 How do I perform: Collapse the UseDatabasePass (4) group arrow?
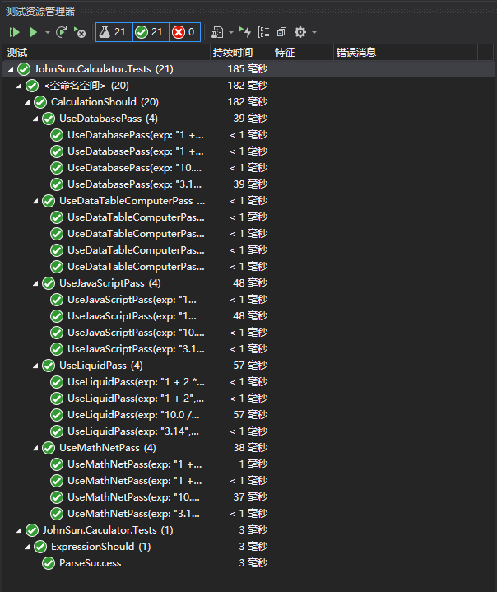(x=35, y=119)
